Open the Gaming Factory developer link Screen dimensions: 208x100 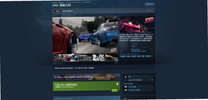point(136,50)
